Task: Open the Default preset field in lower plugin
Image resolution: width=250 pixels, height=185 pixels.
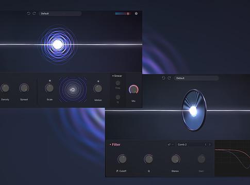Action: pos(196,78)
